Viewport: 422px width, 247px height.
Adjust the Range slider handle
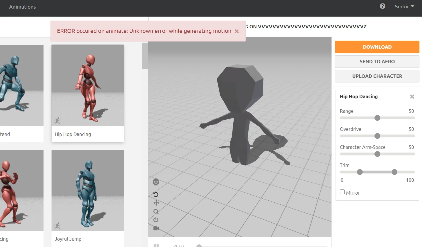pyautogui.click(x=377, y=118)
